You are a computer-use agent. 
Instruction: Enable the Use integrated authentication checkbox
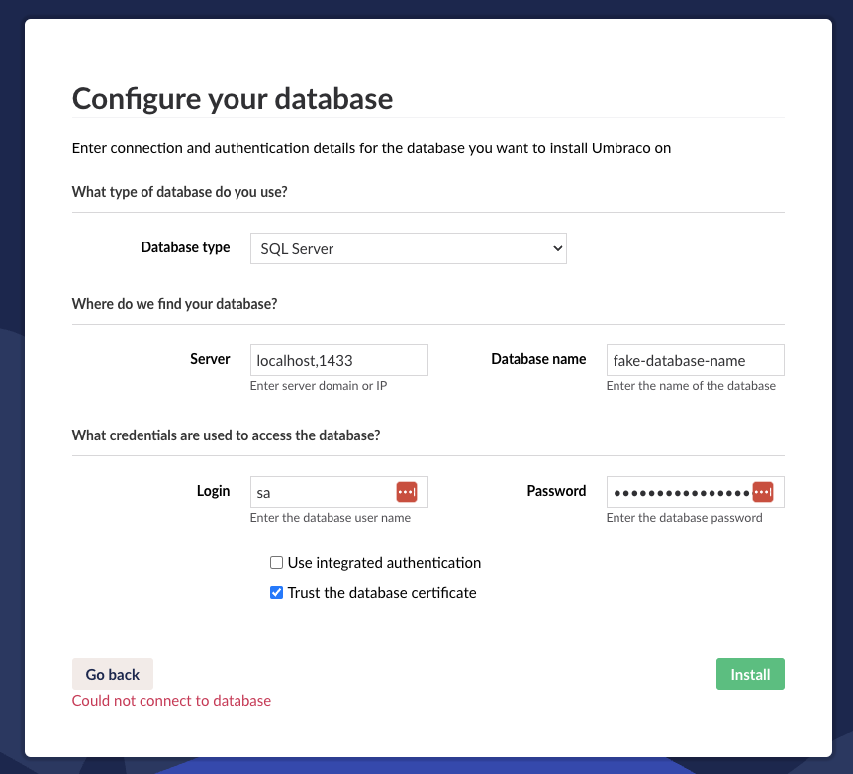pyautogui.click(x=277, y=563)
